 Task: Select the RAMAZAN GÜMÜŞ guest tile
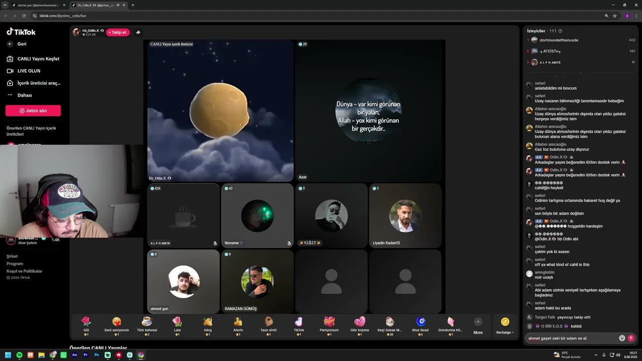pyautogui.click(x=257, y=282)
